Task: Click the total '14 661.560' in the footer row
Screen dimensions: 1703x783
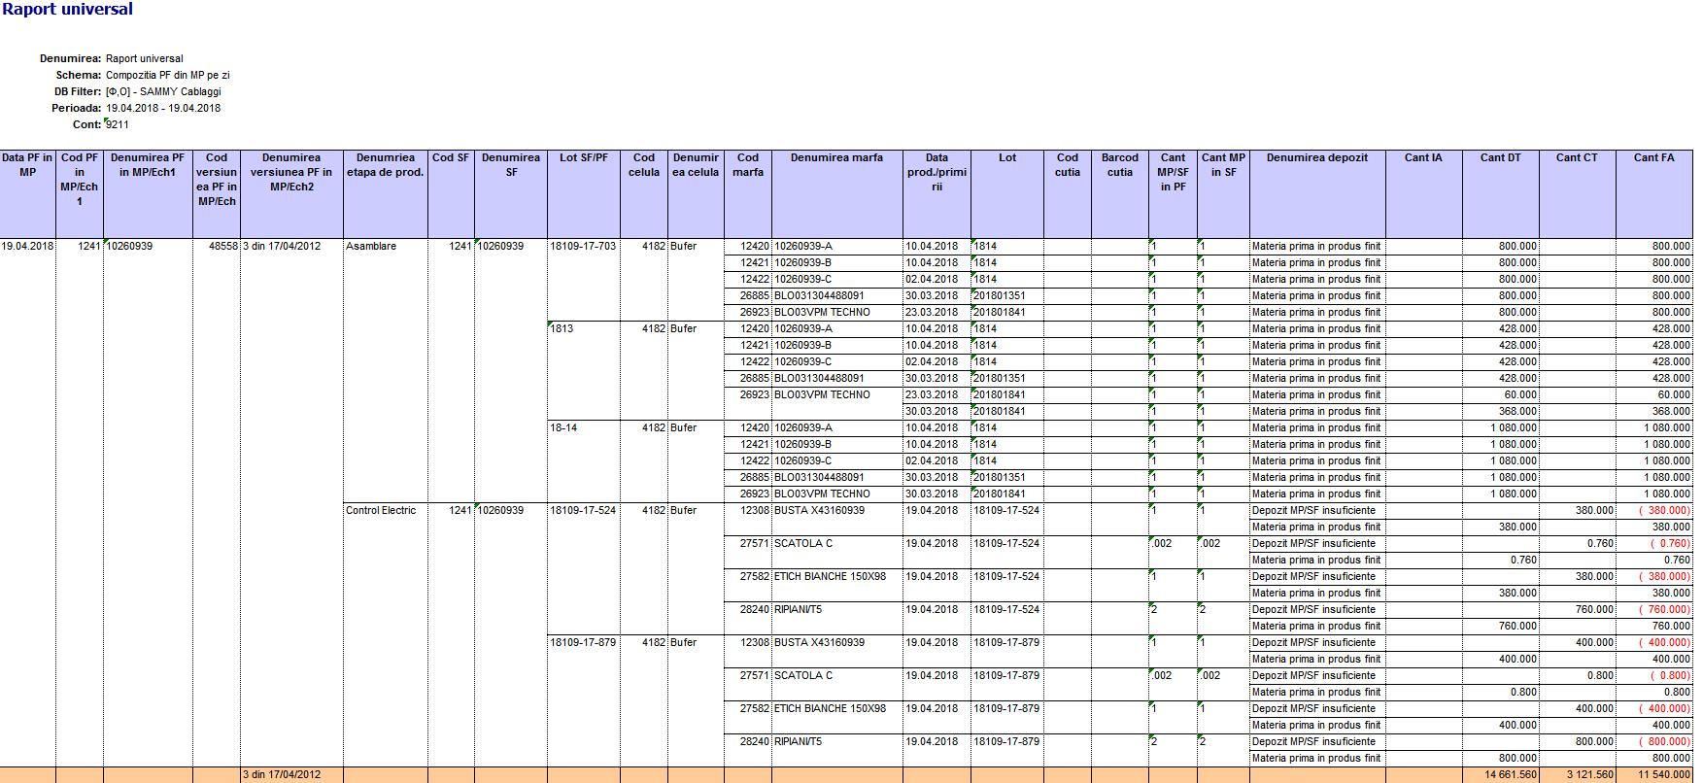Action: tap(1511, 774)
